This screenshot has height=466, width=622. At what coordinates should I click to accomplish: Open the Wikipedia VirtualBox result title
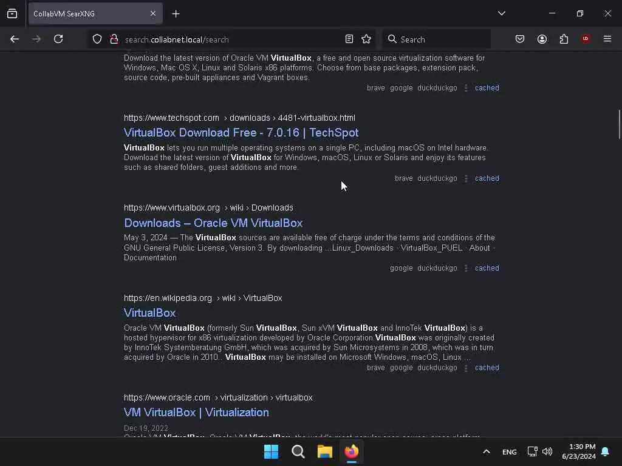(x=149, y=313)
